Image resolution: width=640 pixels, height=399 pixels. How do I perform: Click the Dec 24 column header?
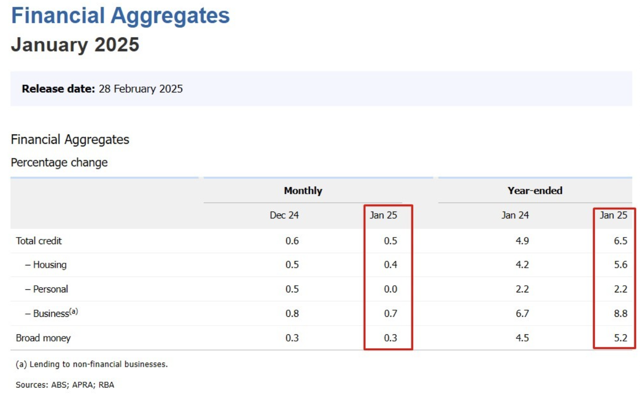[284, 215]
